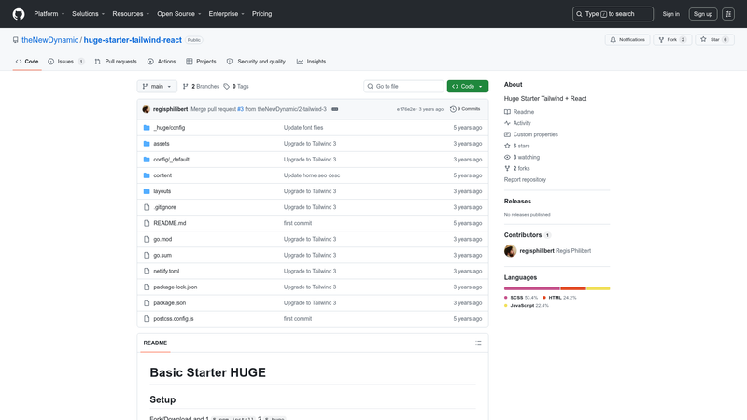Click the assets folder icon

(x=147, y=144)
